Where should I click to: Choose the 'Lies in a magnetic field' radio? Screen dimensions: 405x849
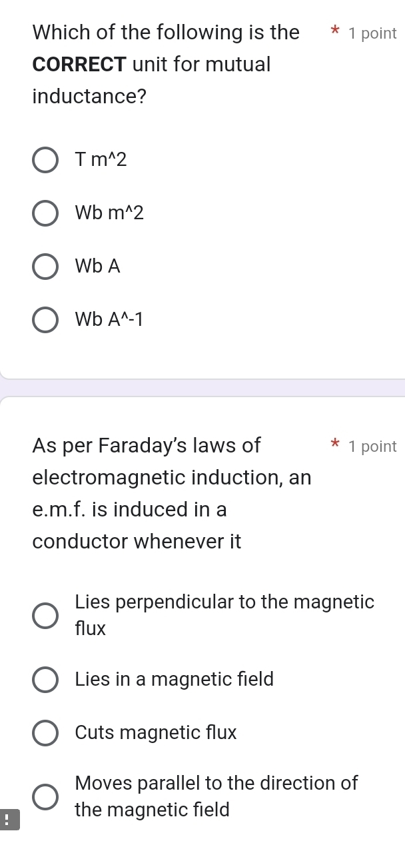click(45, 680)
